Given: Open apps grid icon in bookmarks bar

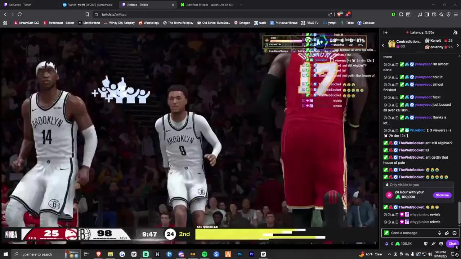Looking at the screenshot, I should [5, 23].
